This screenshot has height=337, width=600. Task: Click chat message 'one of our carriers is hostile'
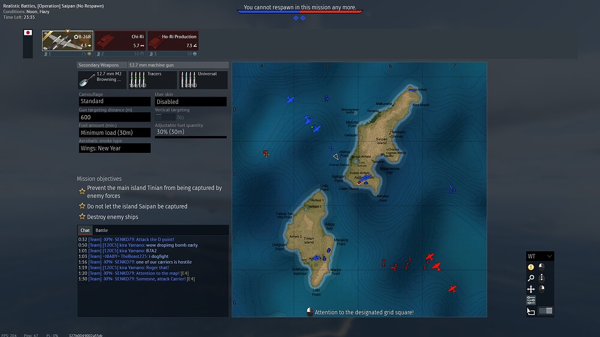pyautogui.click(x=164, y=262)
